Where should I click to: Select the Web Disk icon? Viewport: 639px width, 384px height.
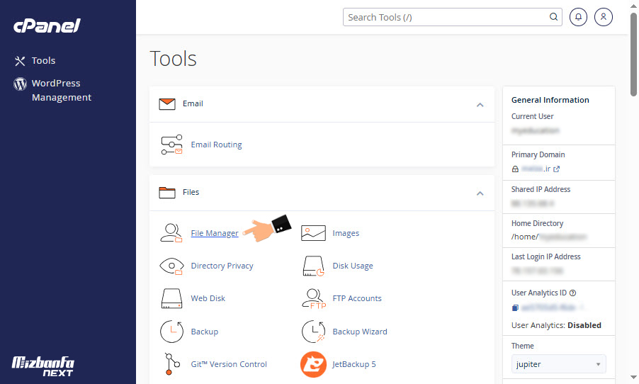tap(171, 298)
